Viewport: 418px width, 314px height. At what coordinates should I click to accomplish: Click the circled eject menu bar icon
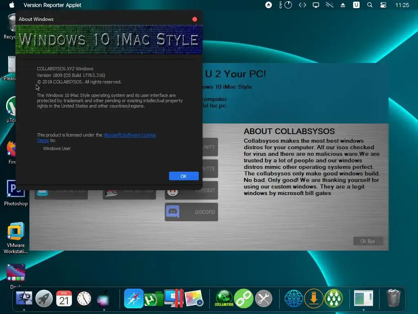pyautogui.click(x=269, y=5)
